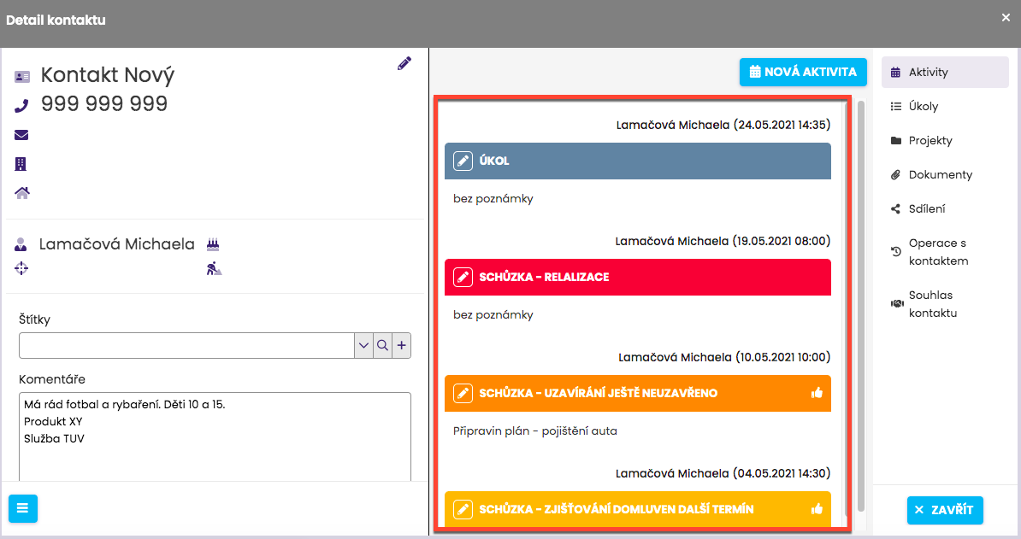Show the Dokumenty section
Image resolution: width=1021 pixels, height=539 pixels.
click(x=940, y=175)
